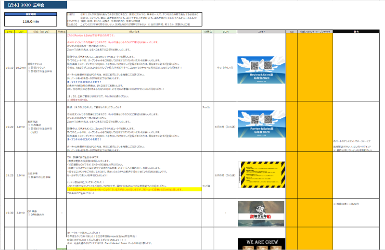Tick the 開催中の注意事項 checkbox
The image size is (385, 250).
pyautogui.click(x=30, y=177)
